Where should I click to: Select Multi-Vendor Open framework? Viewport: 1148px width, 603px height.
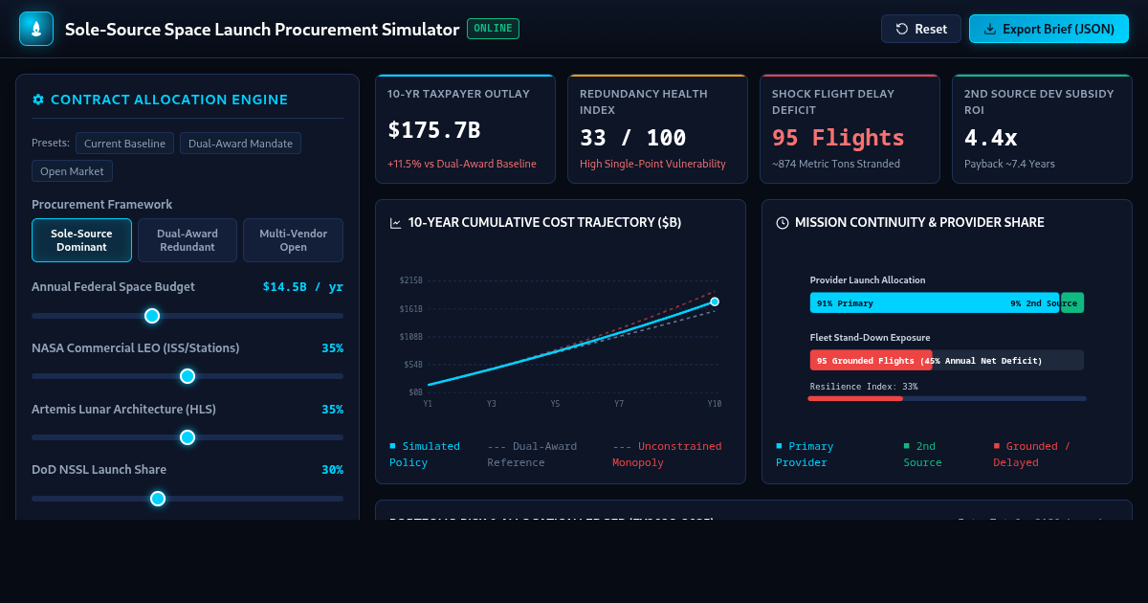tap(293, 240)
